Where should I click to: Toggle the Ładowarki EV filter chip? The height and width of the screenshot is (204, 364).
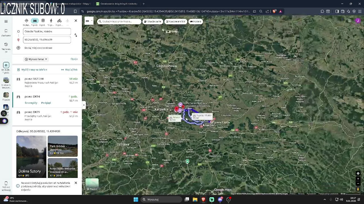176,21
